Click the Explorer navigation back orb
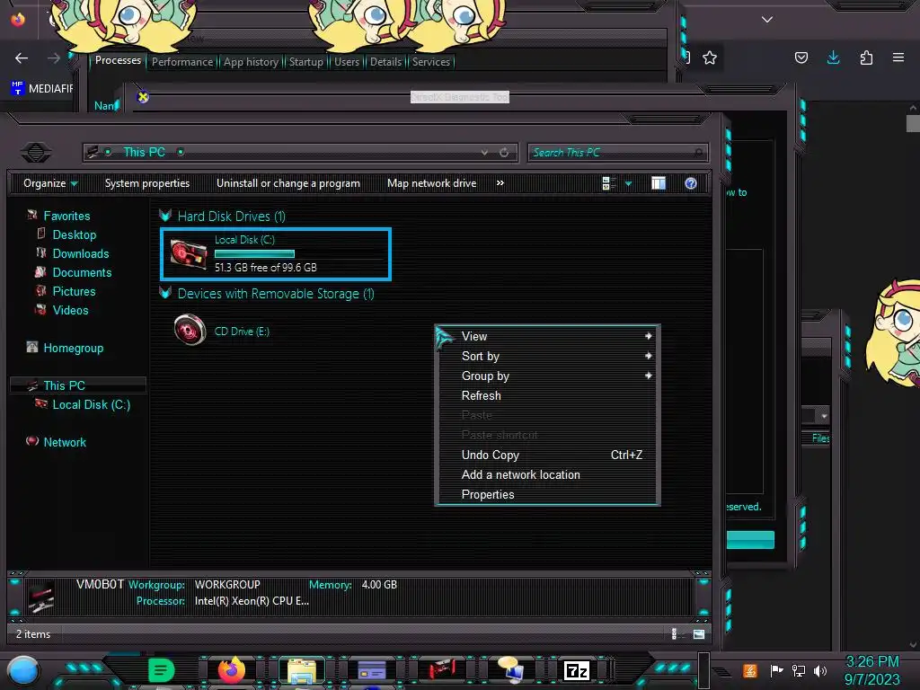920x690 pixels. coord(36,153)
